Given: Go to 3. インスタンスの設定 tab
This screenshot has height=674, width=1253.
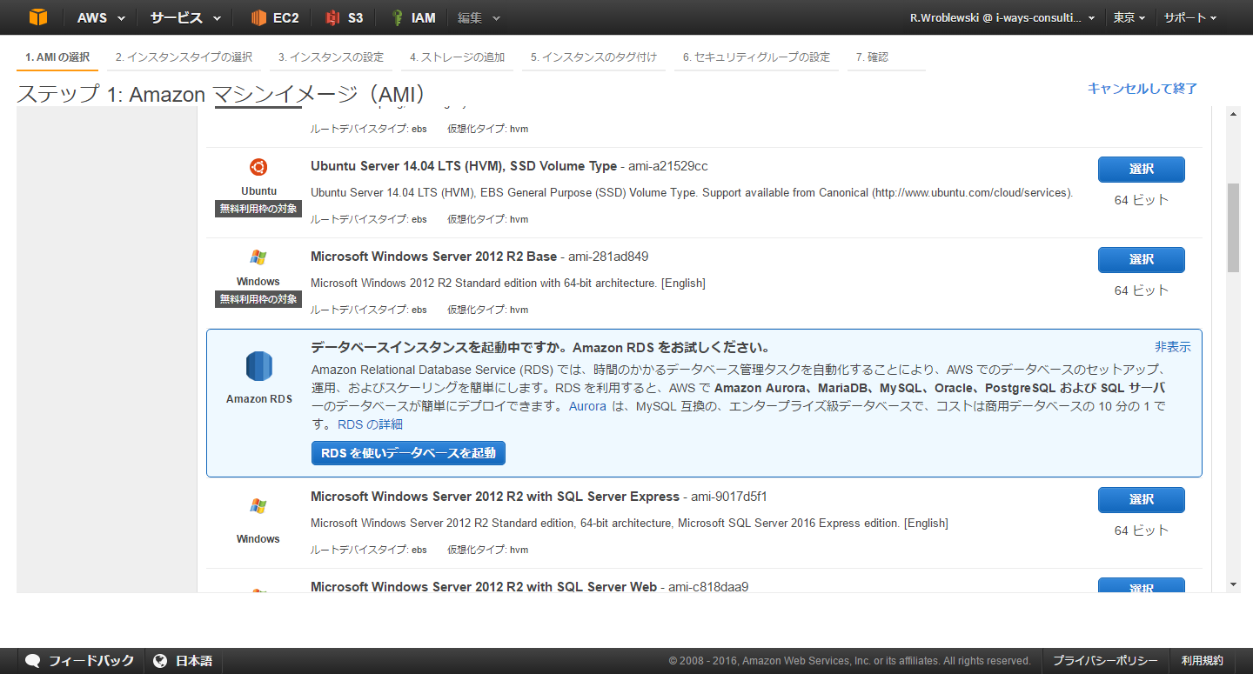Looking at the screenshot, I should (x=331, y=57).
